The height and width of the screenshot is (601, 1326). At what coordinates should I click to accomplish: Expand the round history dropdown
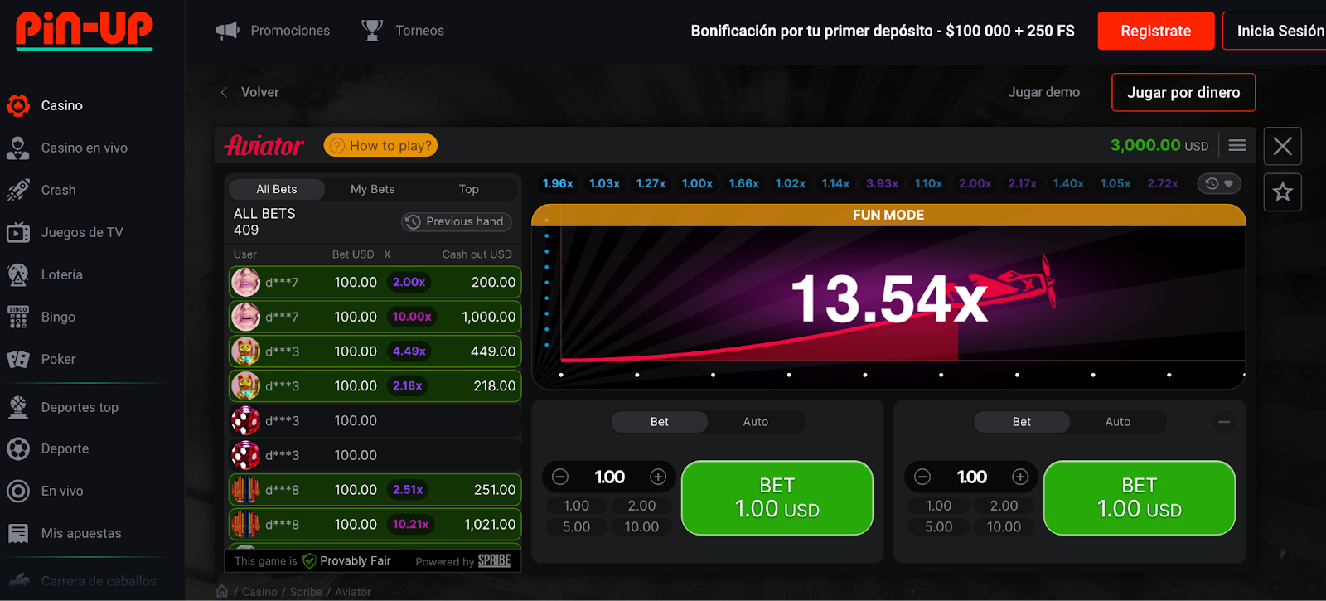(1220, 183)
